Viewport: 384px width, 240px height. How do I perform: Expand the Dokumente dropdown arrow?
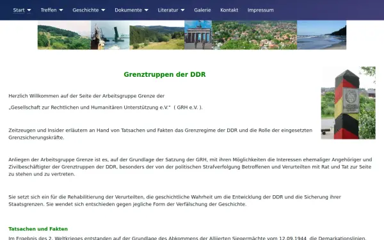coord(146,10)
